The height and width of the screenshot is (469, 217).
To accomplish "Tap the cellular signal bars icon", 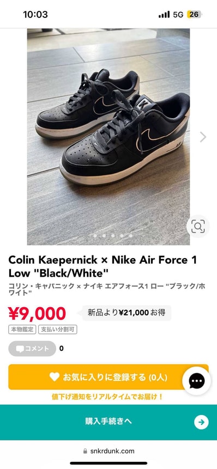I will 164,14.
